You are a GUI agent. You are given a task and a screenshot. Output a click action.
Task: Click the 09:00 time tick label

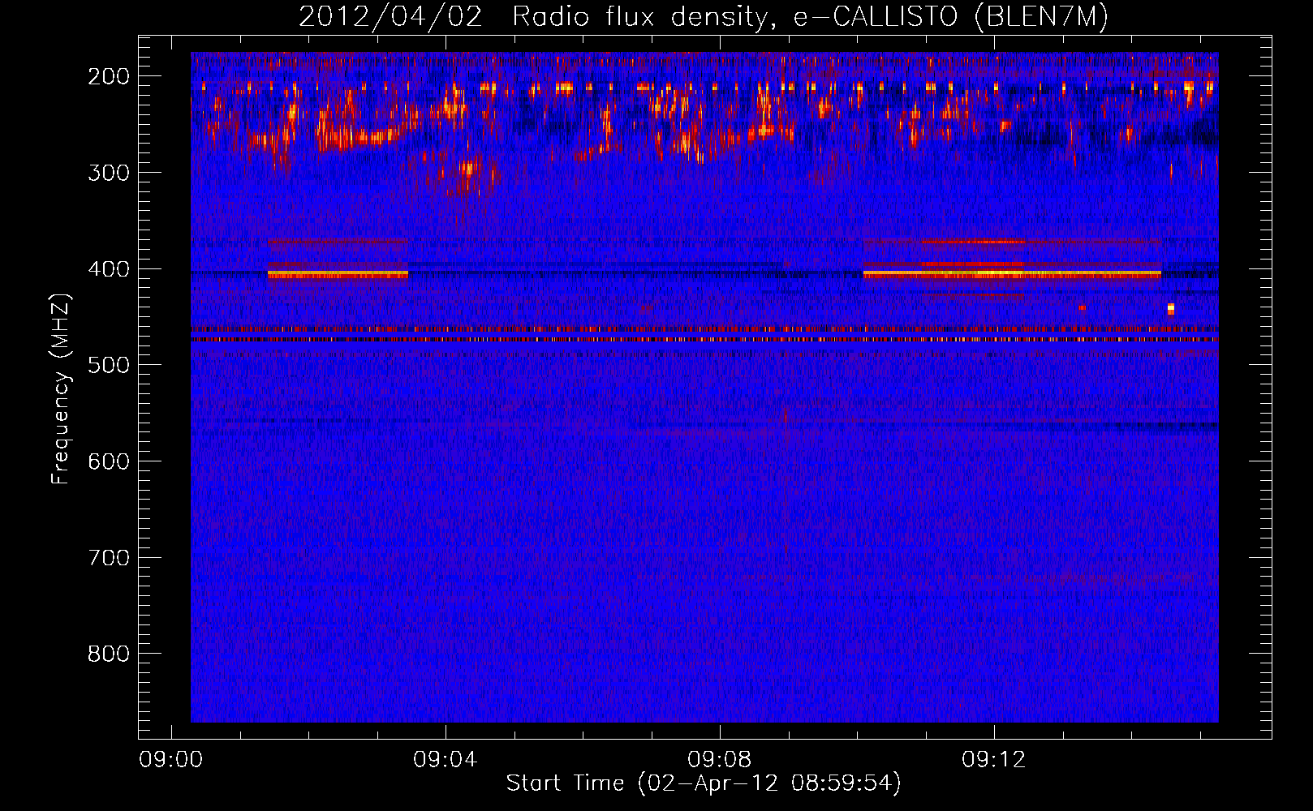click(x=170, y=760)
